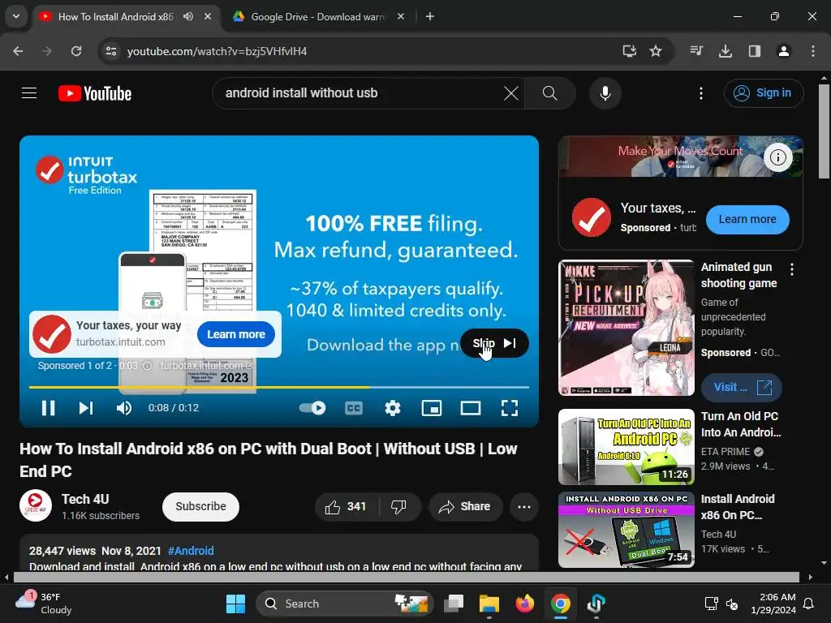Open Turn An Old PC Into Android PC thumbnail
This screenshot has height=623, width=831.
(626, 447)
